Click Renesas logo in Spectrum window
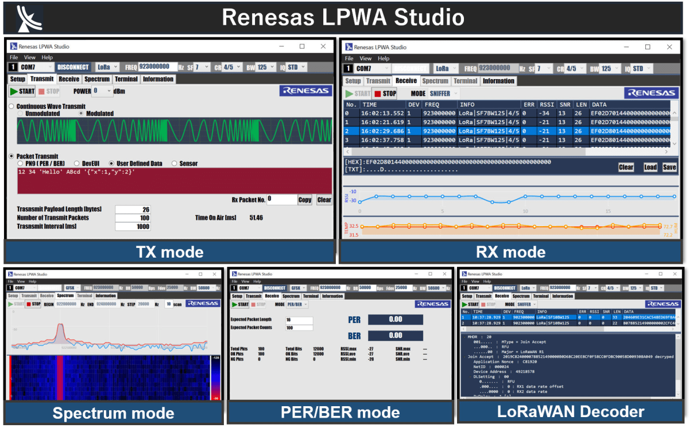 (202, 304)
